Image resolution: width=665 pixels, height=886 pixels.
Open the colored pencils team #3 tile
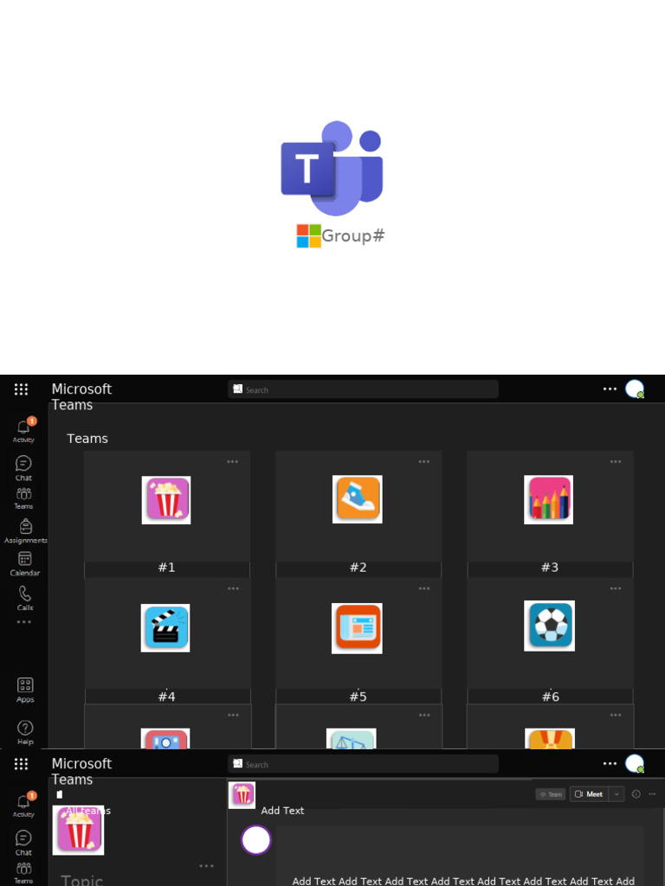coord(548,499)
